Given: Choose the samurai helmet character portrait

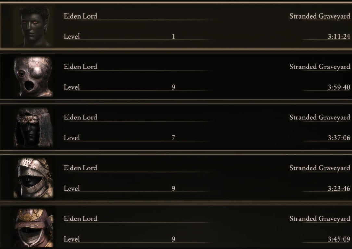Looking at the screenshot, I should [x=33, y=228].
